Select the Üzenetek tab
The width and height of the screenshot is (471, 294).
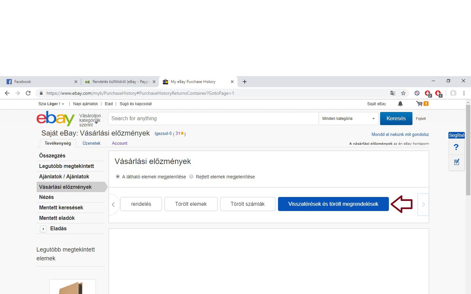point(92,143)
